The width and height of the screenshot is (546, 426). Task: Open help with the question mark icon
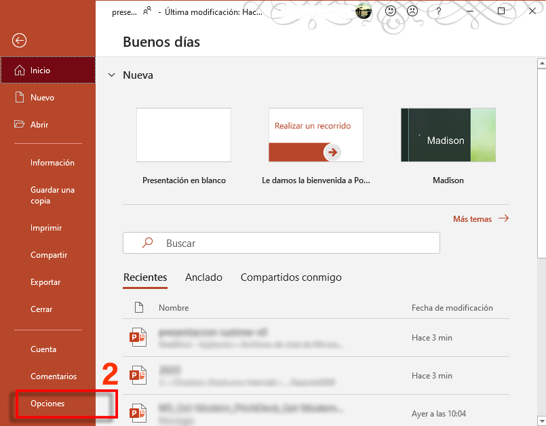438,12
